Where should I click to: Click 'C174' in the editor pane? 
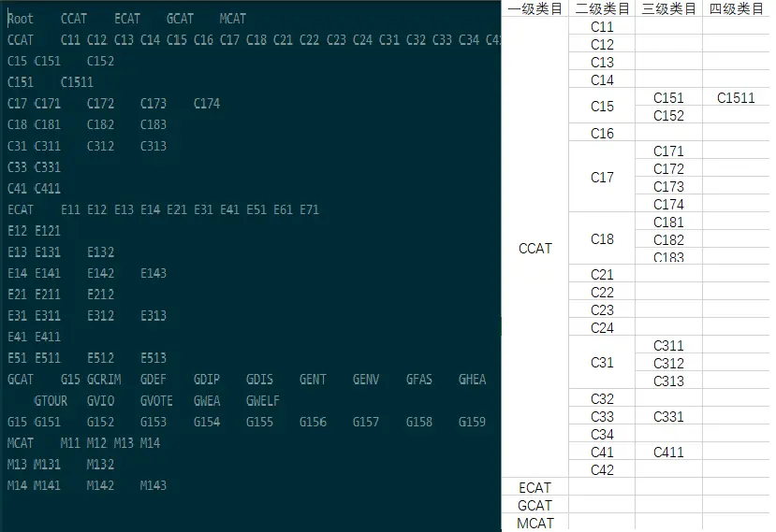[x=207, y=104]
